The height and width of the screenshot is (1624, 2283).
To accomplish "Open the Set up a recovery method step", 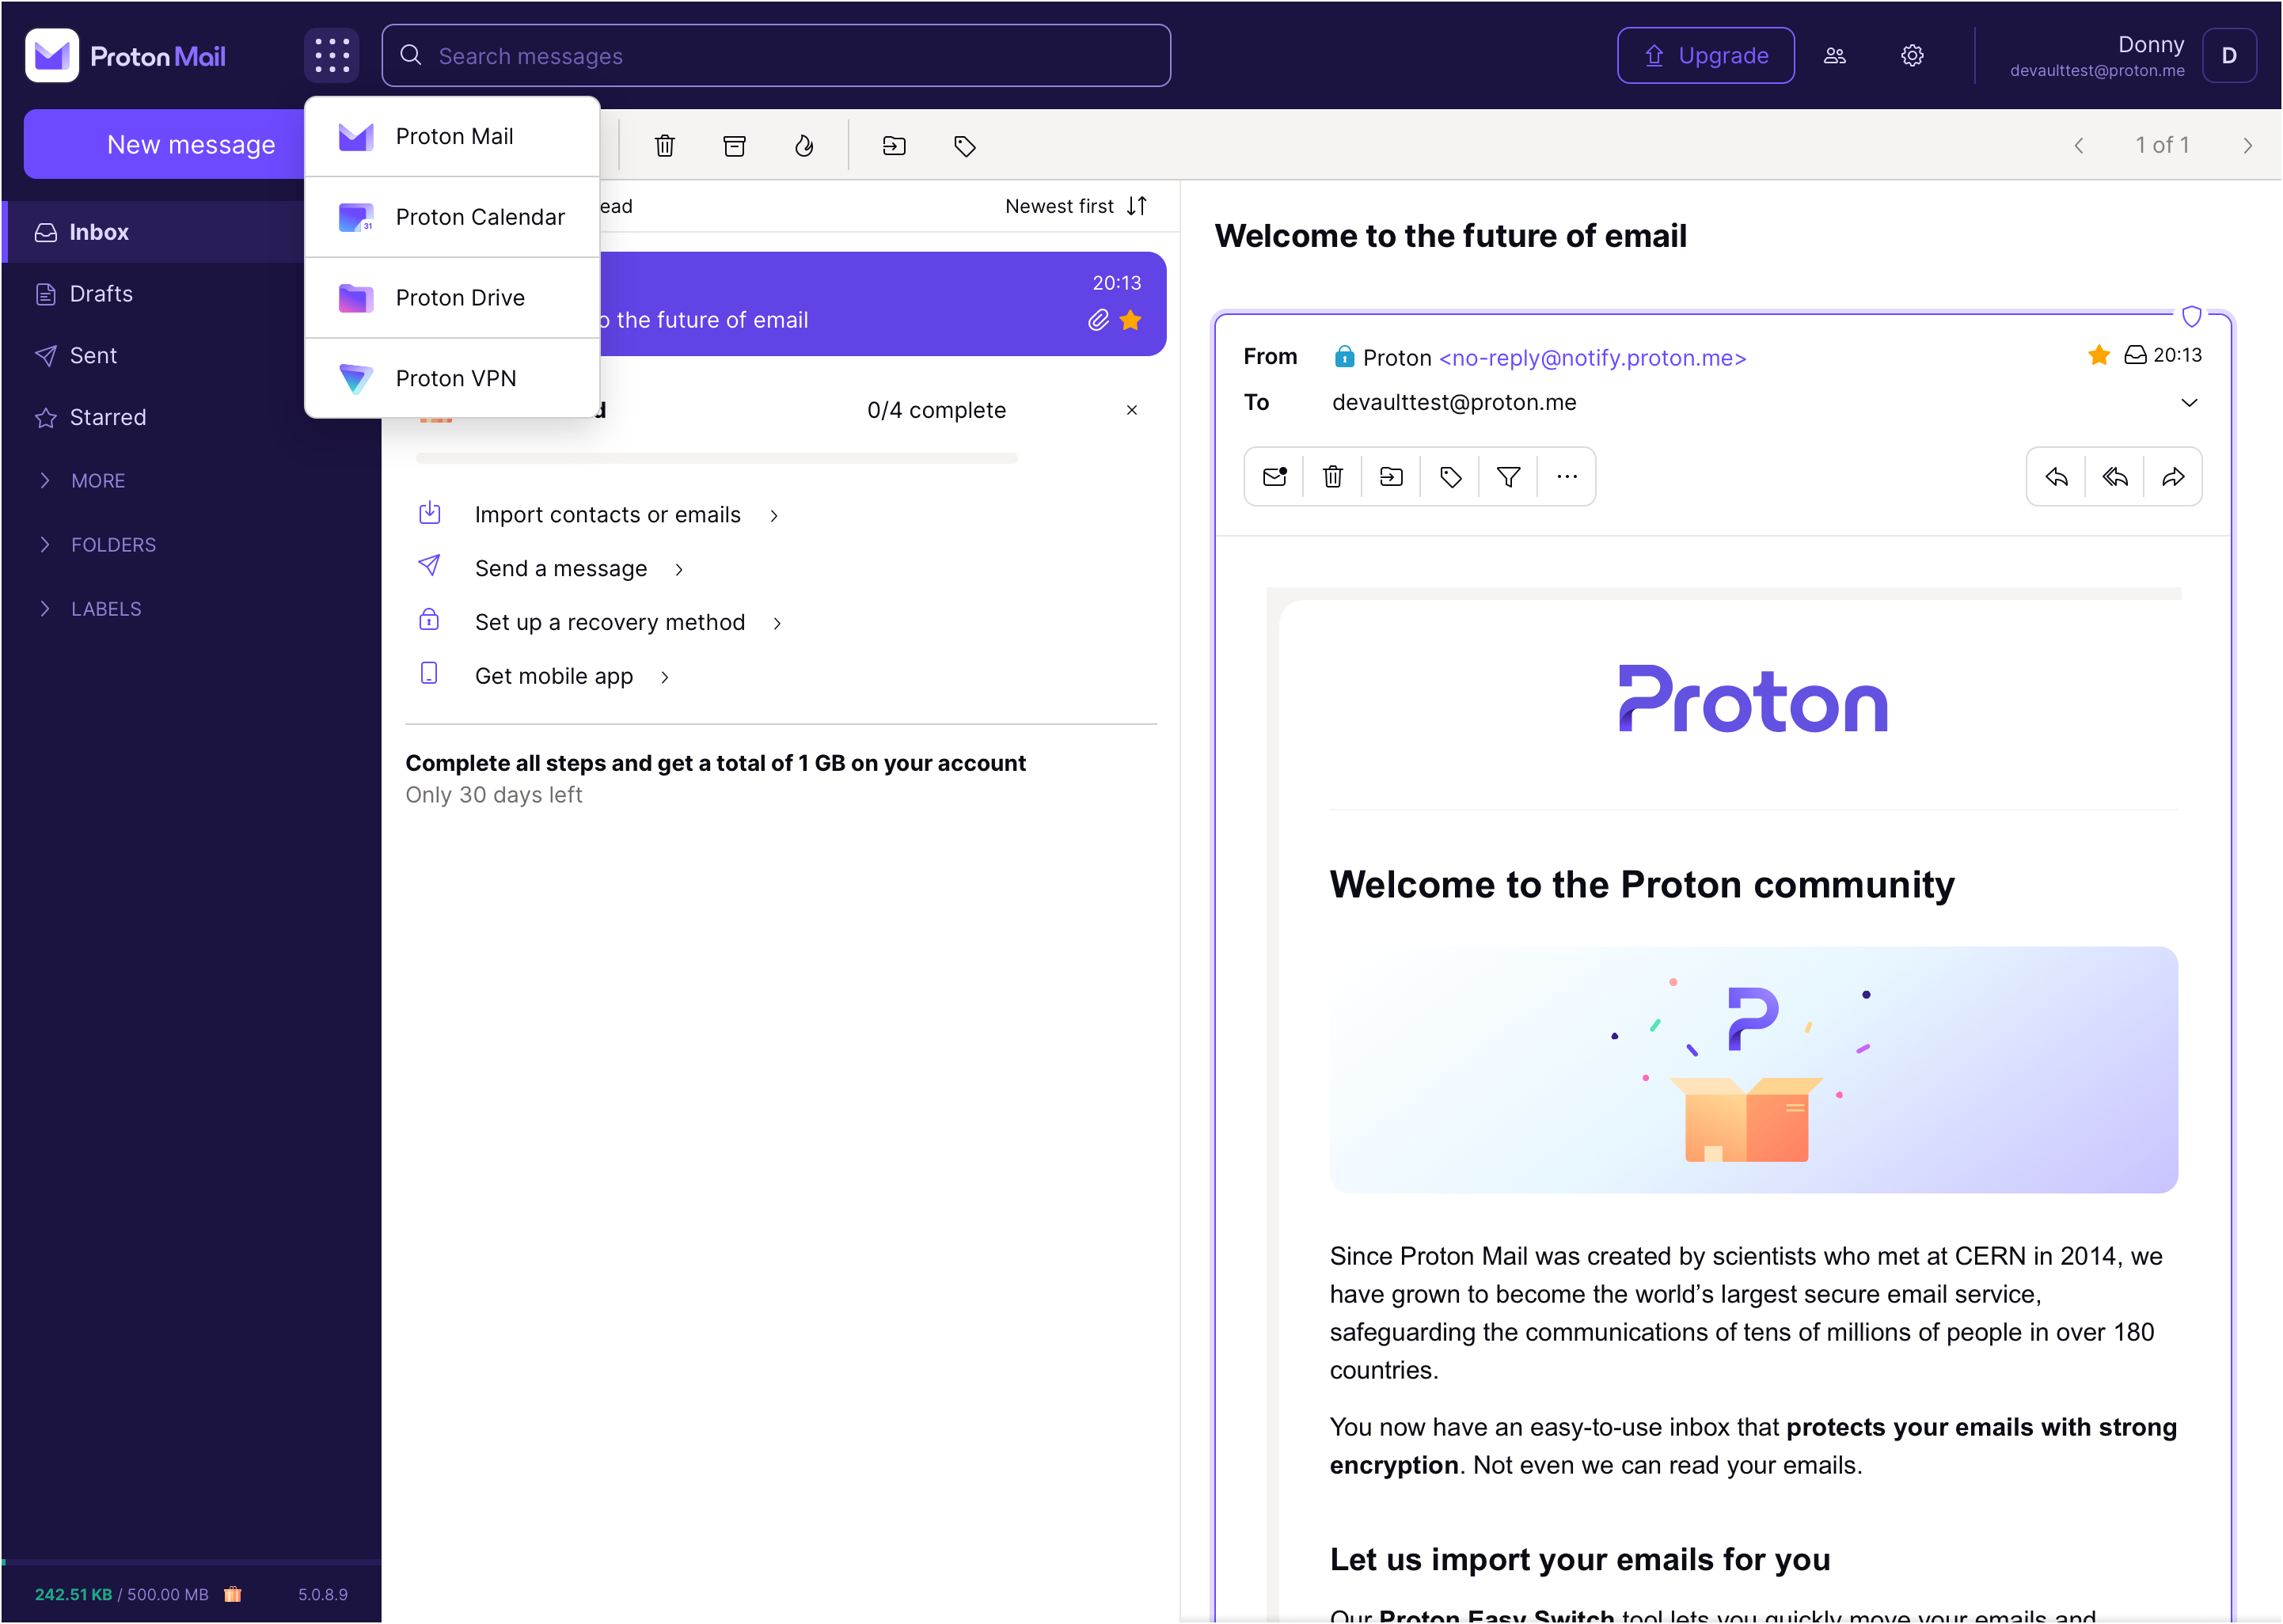I will (609, 621).
